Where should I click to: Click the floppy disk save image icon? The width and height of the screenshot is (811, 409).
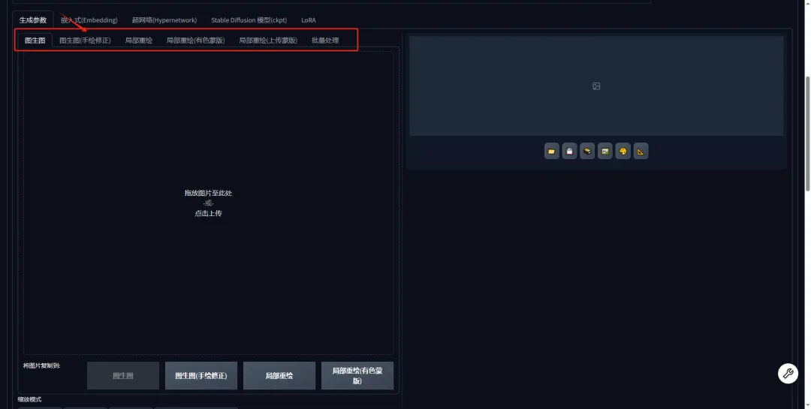click(x=569, y=151)
